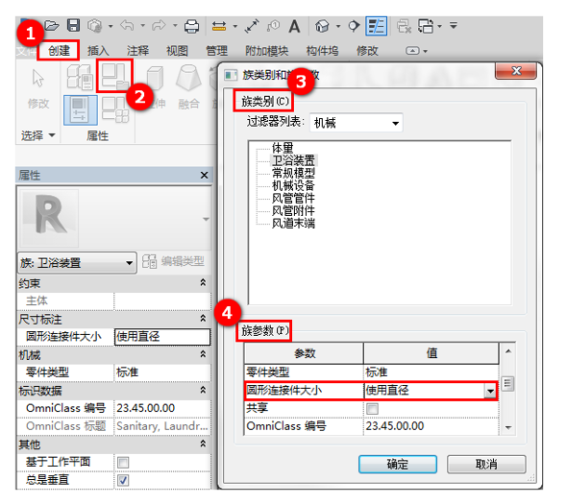Open Family Category and Parameters icon
Viewport: 566px width, 504px height.
coord(114,76)
